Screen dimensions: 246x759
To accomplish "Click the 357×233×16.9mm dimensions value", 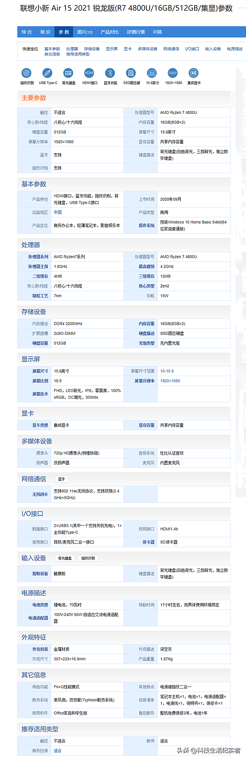I will (70, 659).
